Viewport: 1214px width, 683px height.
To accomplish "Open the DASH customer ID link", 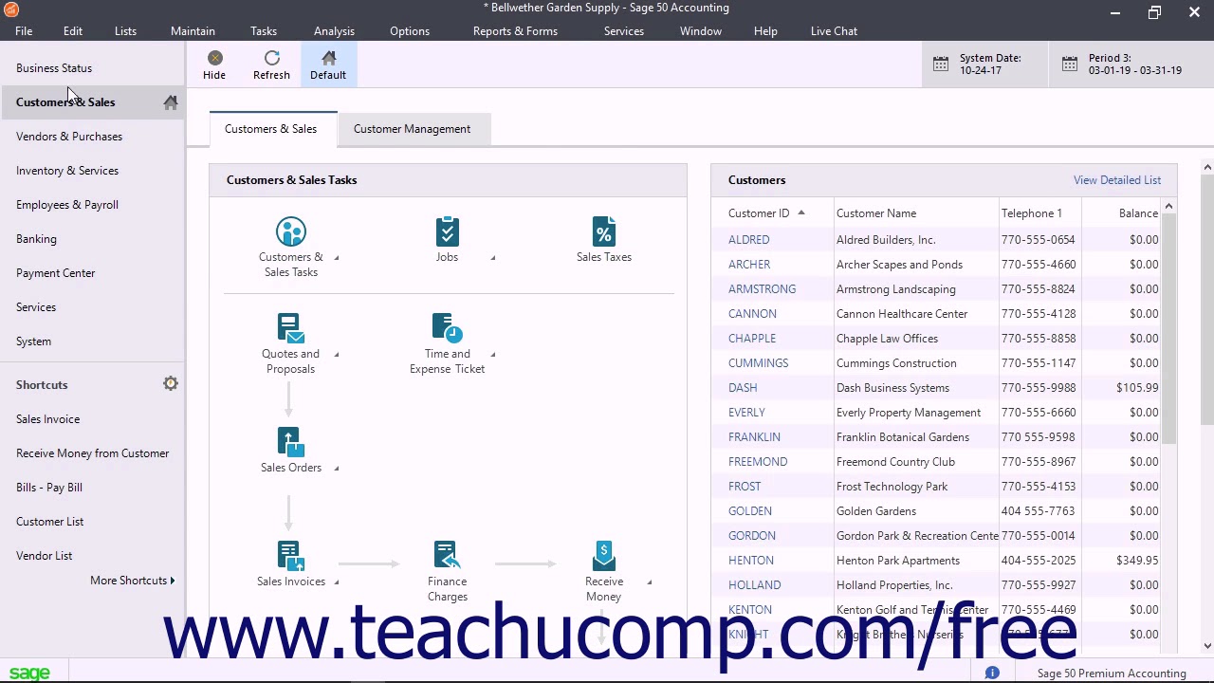I will point(743,388).
